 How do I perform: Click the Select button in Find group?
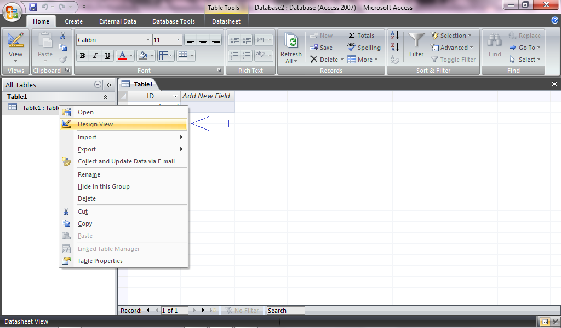click(x=525, y=60)
